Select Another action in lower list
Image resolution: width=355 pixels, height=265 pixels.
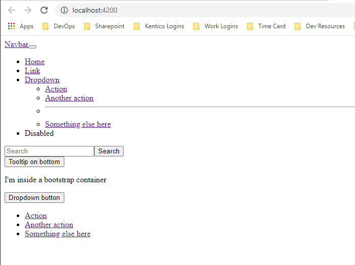[x=49, y=225]
